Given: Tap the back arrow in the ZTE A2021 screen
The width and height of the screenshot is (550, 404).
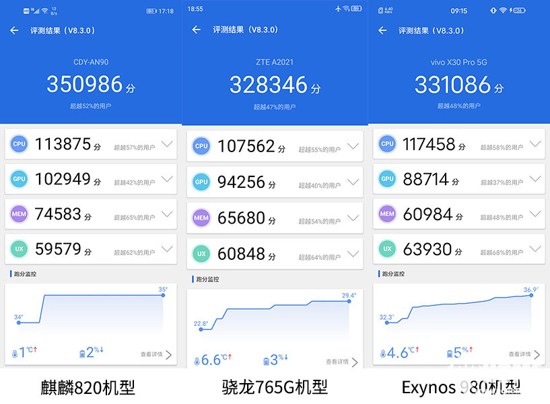Looking at the screenshot, I should [197, 30].
